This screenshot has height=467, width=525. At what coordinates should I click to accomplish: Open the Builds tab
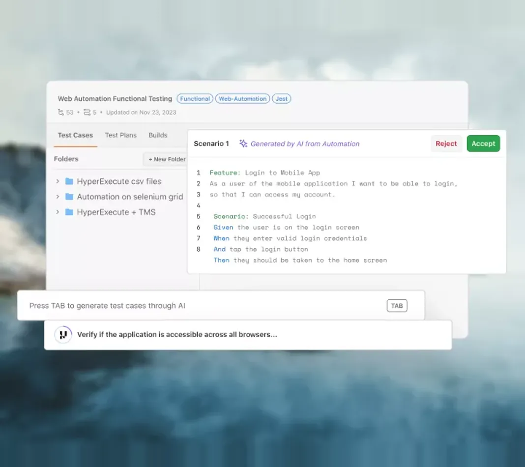point(158,135)
